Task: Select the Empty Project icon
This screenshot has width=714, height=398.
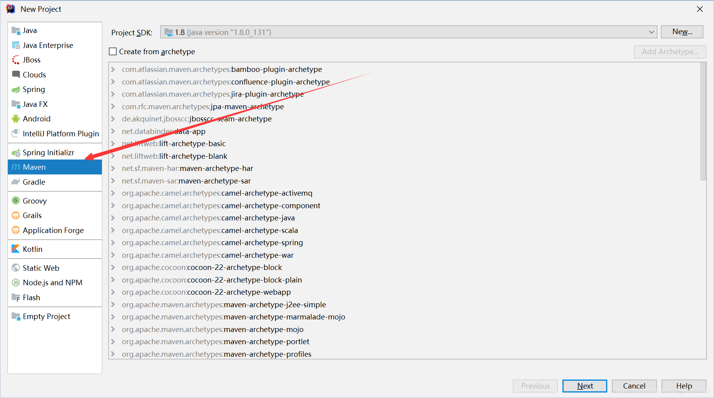Action: [16, 316]
